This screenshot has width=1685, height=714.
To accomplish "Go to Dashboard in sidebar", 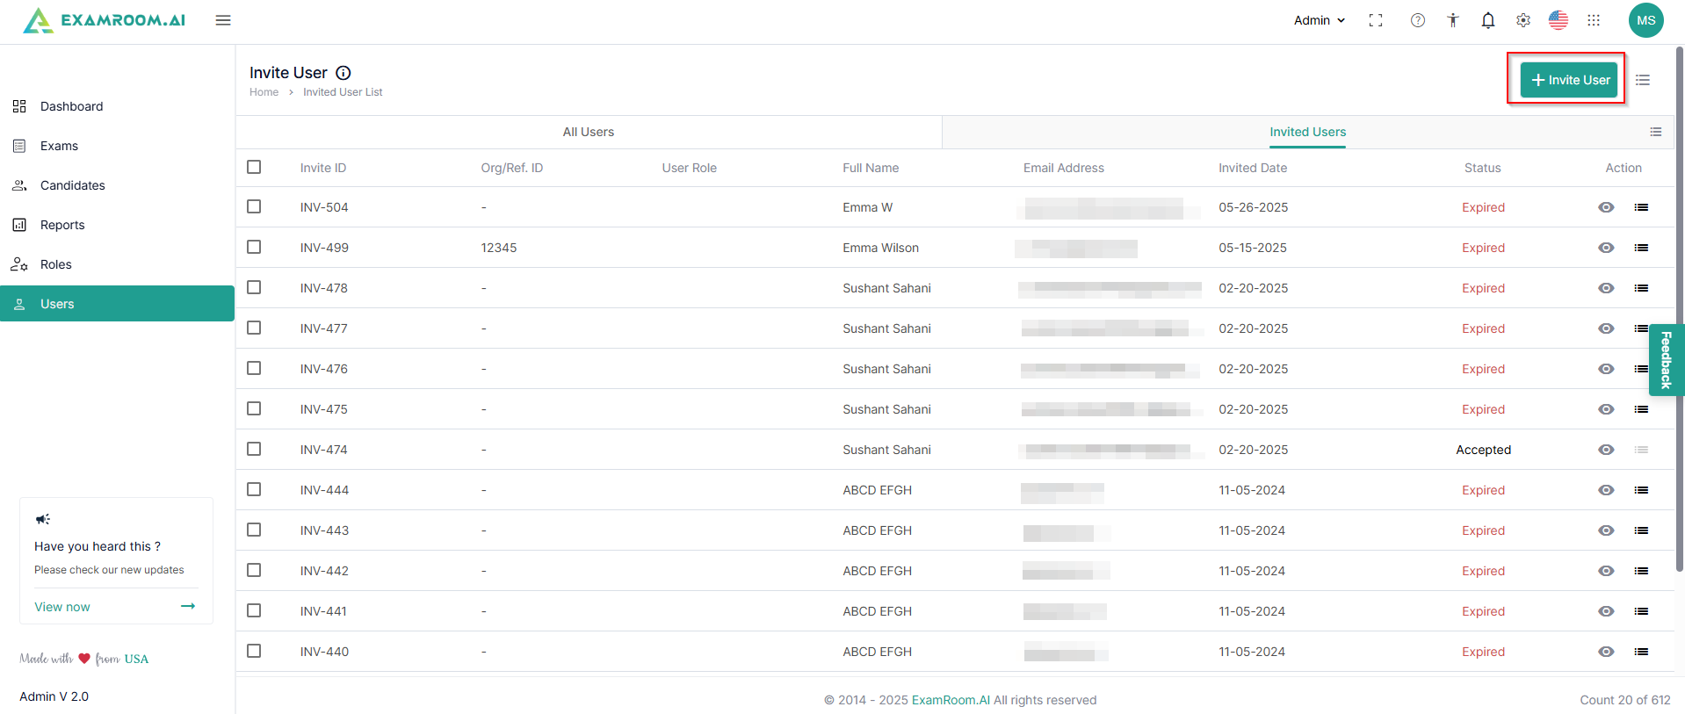I will pyautogui.click(x=117, y=106).
